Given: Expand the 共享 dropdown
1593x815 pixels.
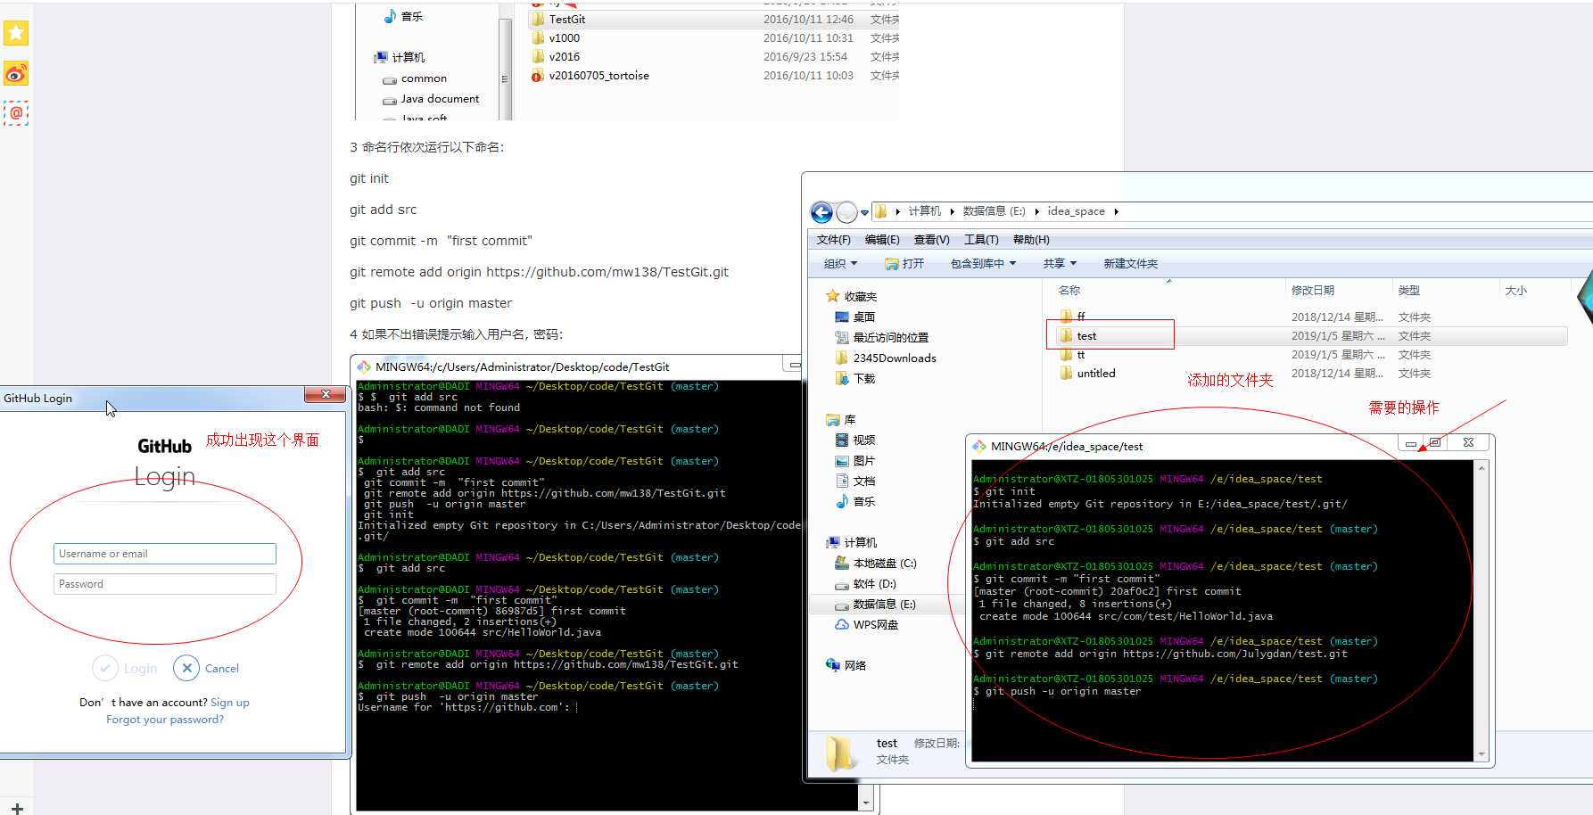Looking at the screenshot, I should [1060, 264].
